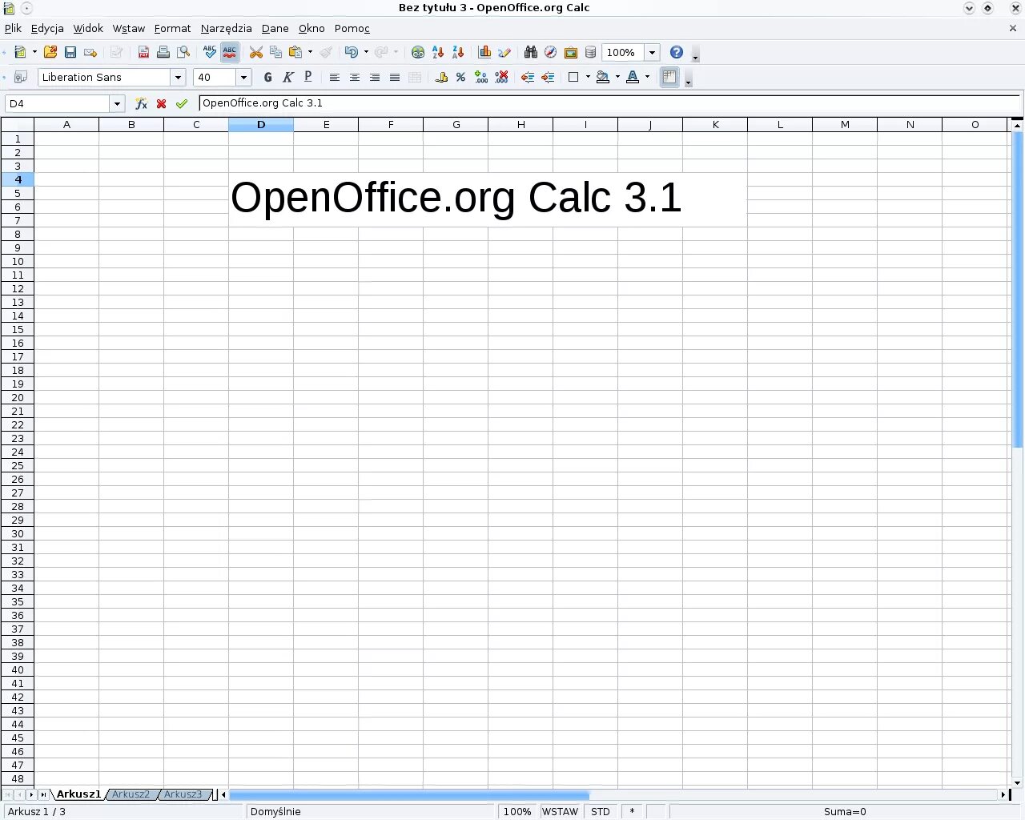
Task: Show the draw functions
Action: point(504,52)
